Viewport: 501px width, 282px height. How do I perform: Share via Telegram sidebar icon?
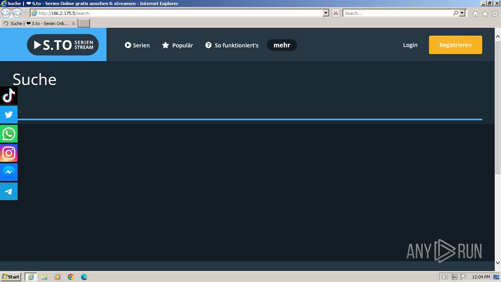coord(9,192)
